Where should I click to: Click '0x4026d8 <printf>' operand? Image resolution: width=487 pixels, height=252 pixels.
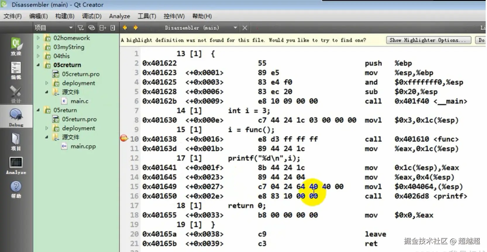coord(431,196)
